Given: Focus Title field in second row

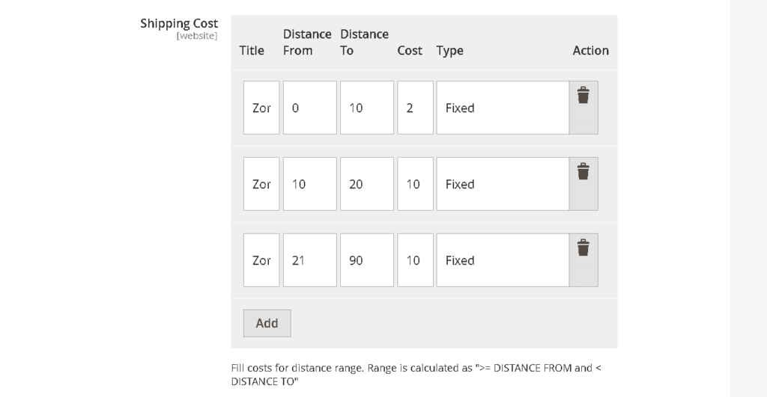Looking at the screenshot, I should click(261, 184).
